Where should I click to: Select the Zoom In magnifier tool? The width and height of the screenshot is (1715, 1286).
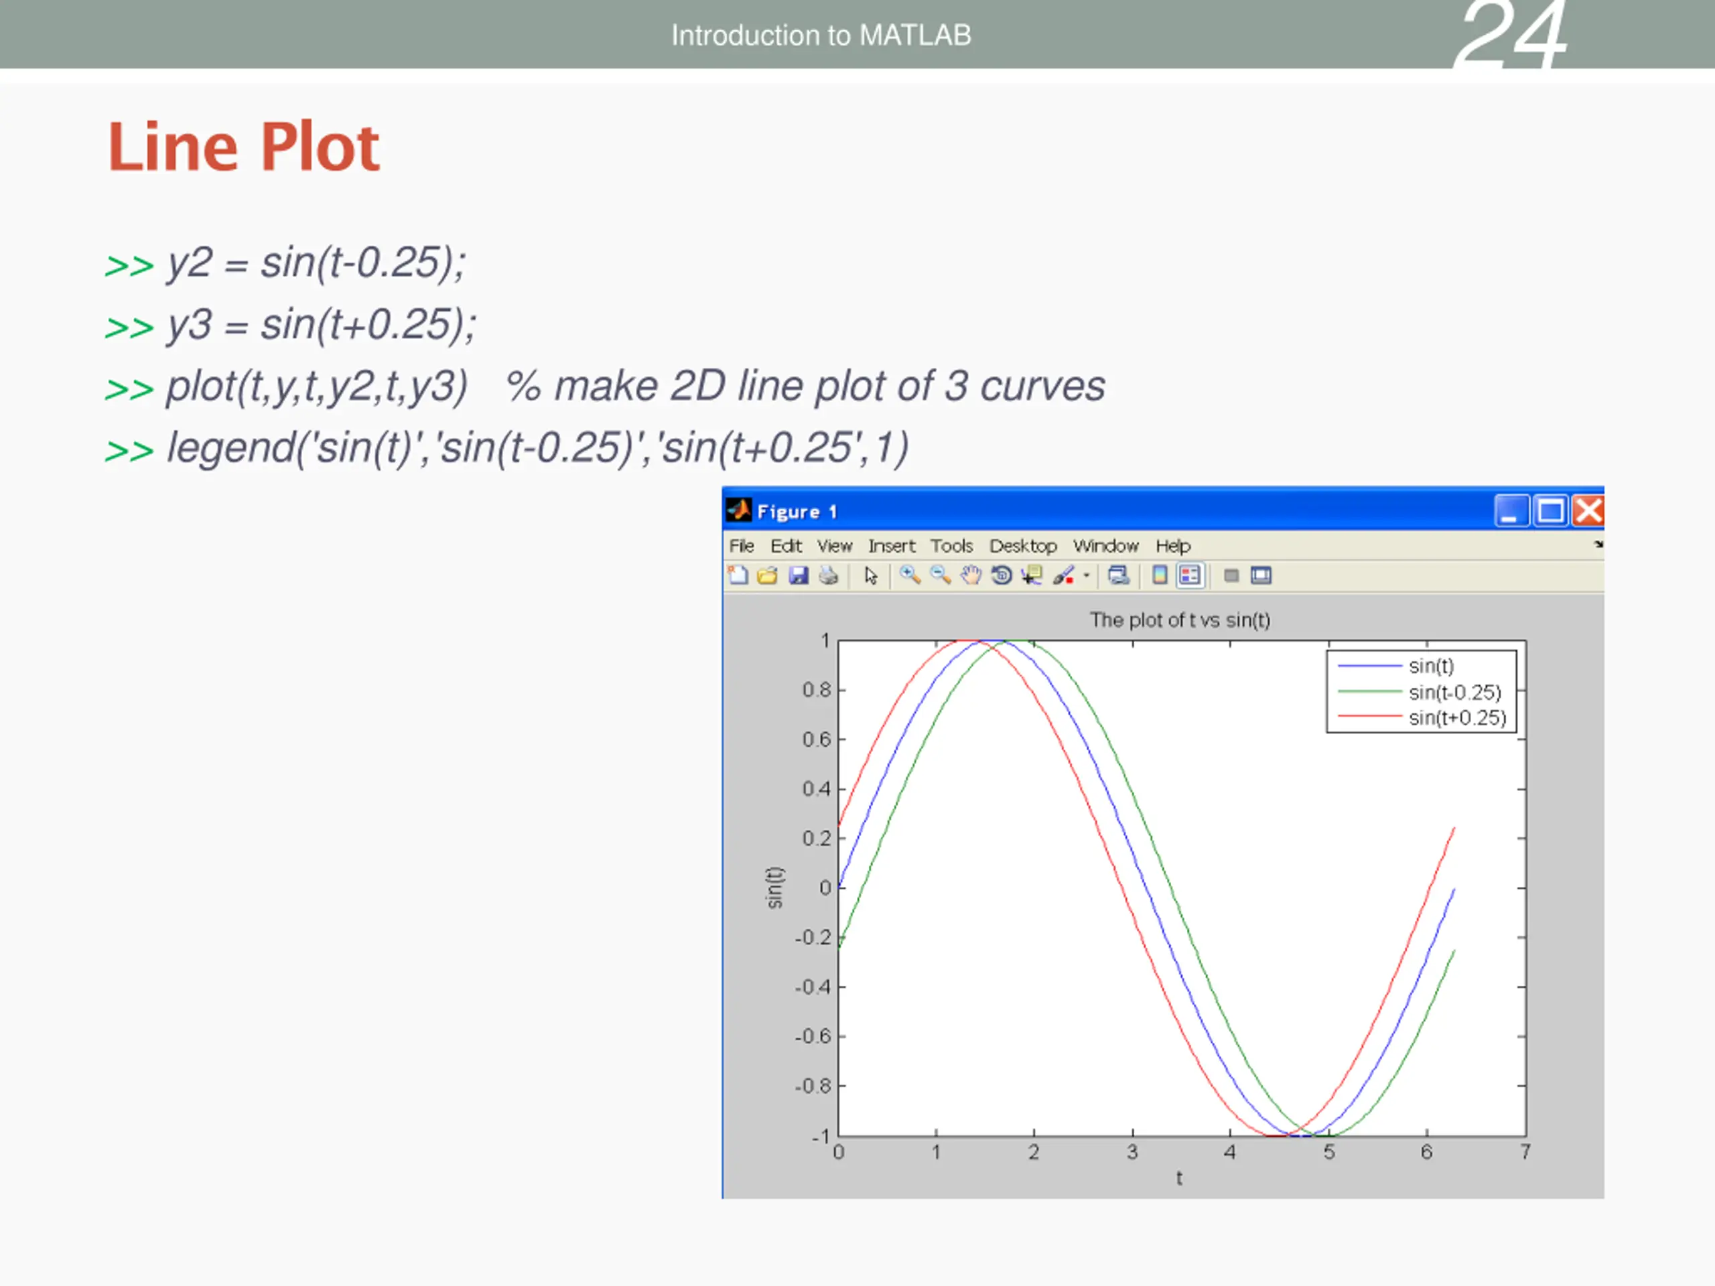tap(910, 575)
